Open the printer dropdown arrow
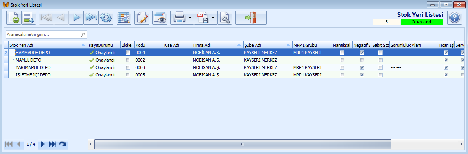 pyautogui.click(x=190, y=18)
